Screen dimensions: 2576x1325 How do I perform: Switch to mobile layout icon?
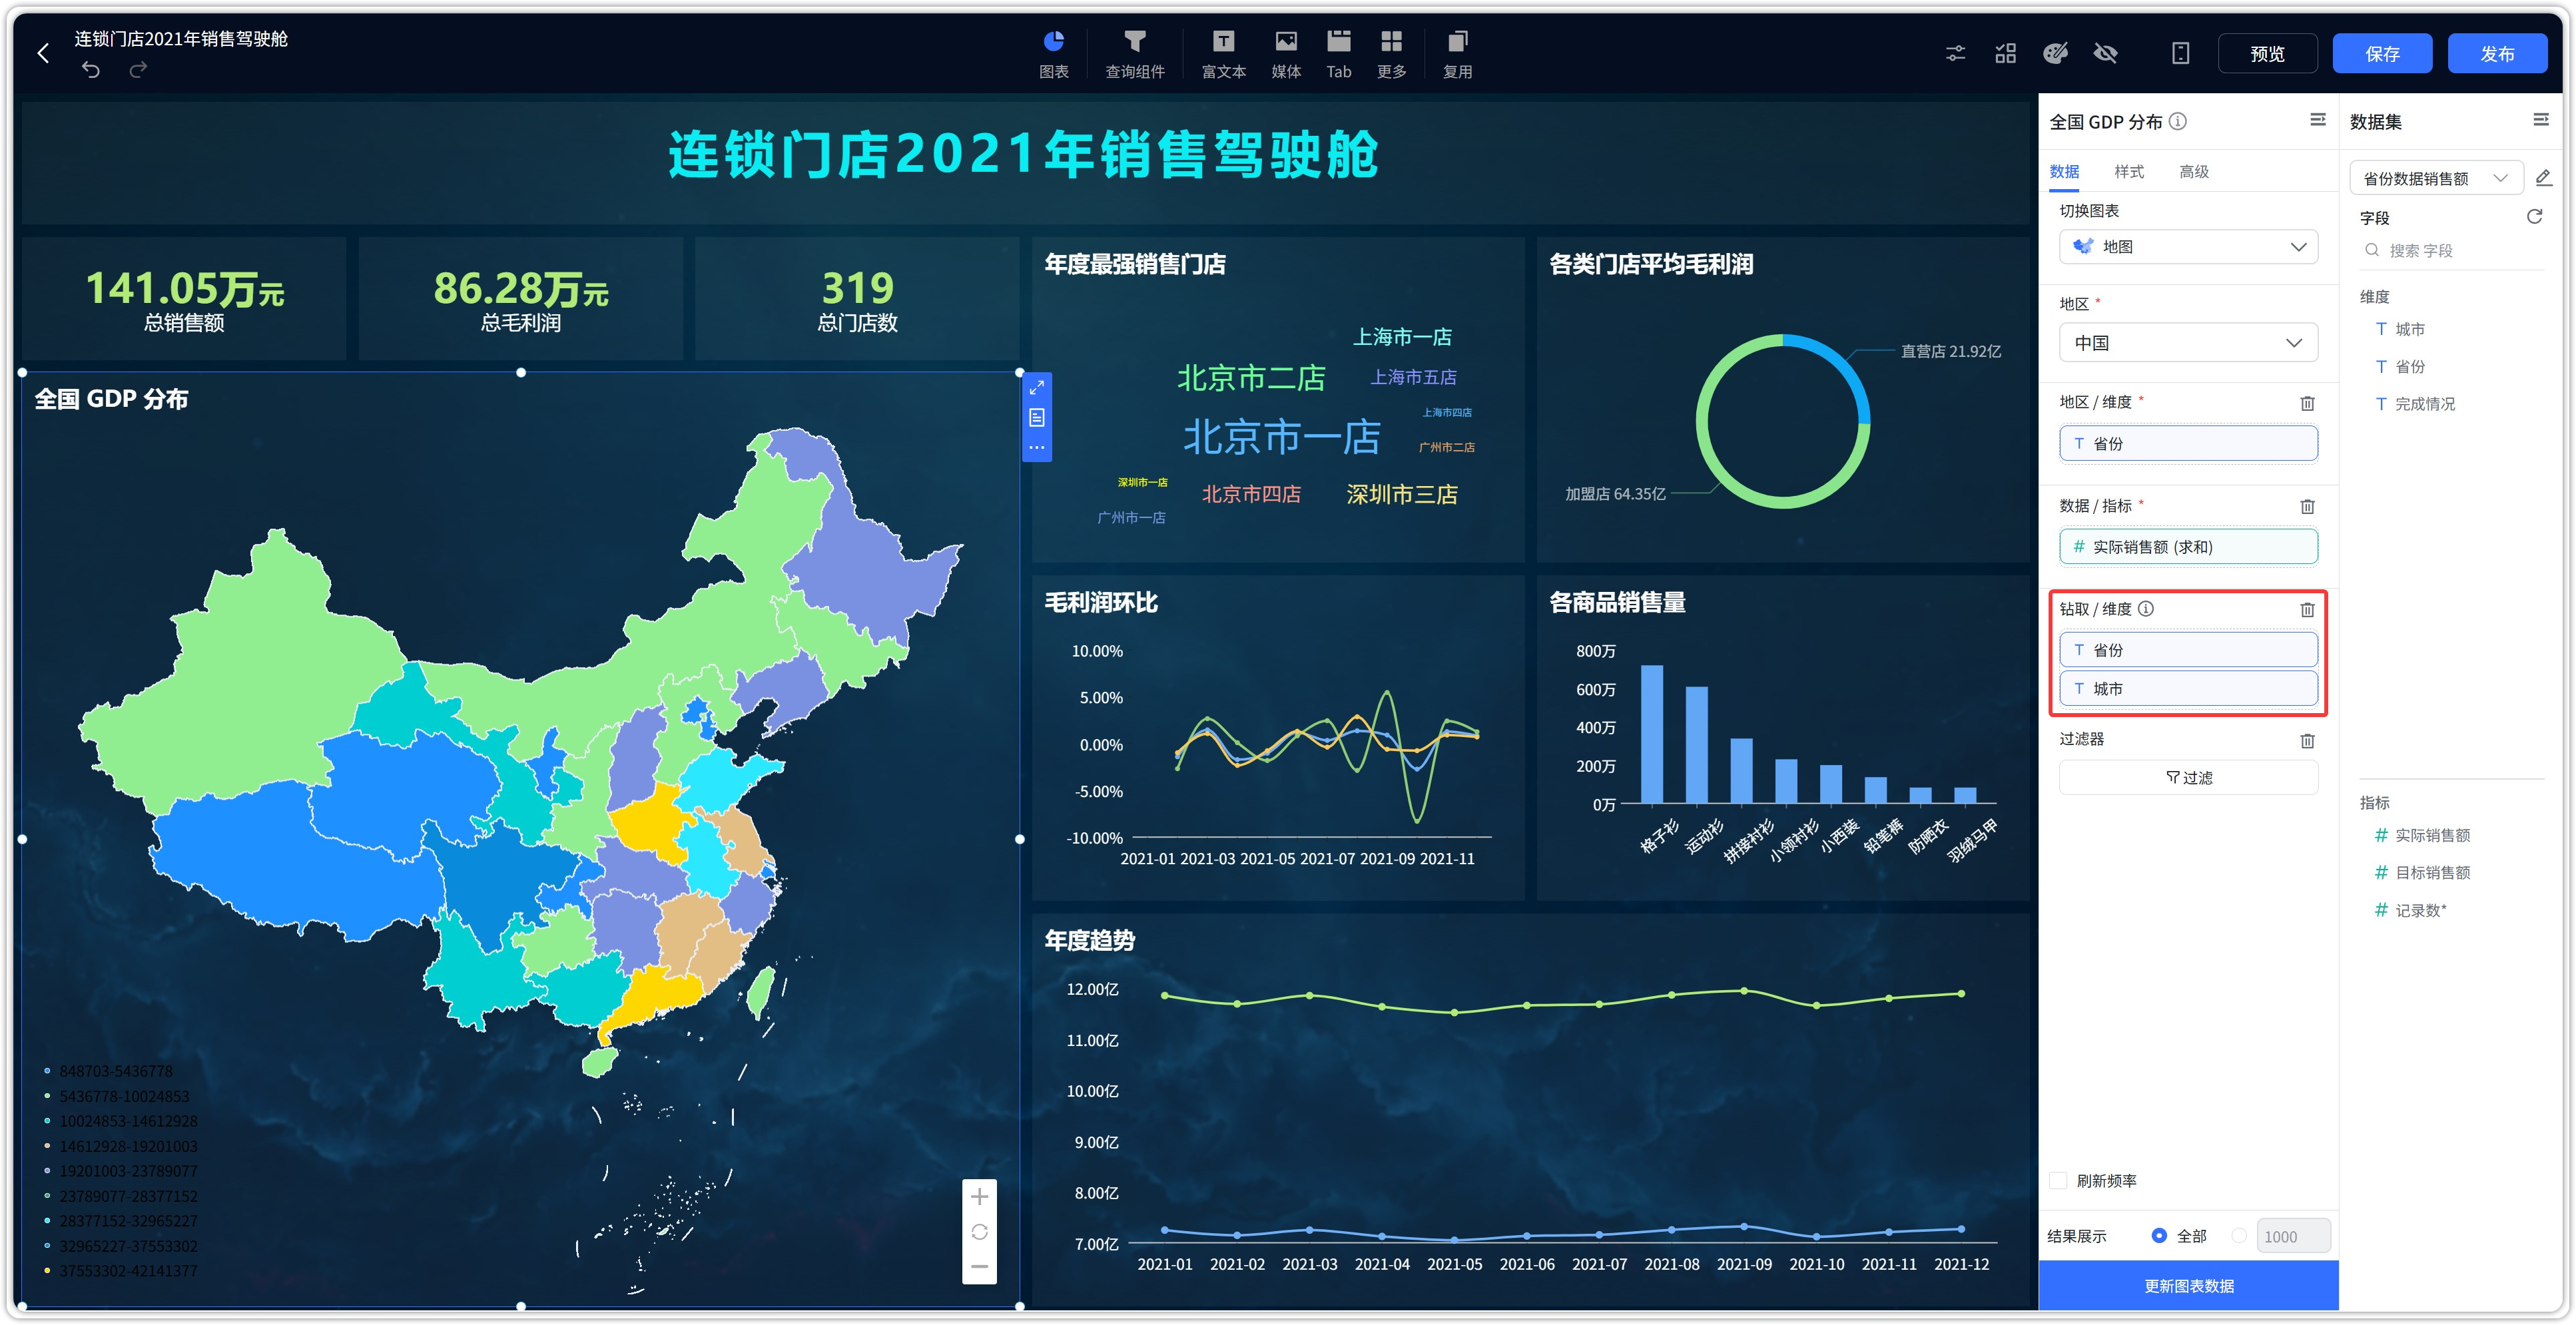click(x=2180, y=53)
